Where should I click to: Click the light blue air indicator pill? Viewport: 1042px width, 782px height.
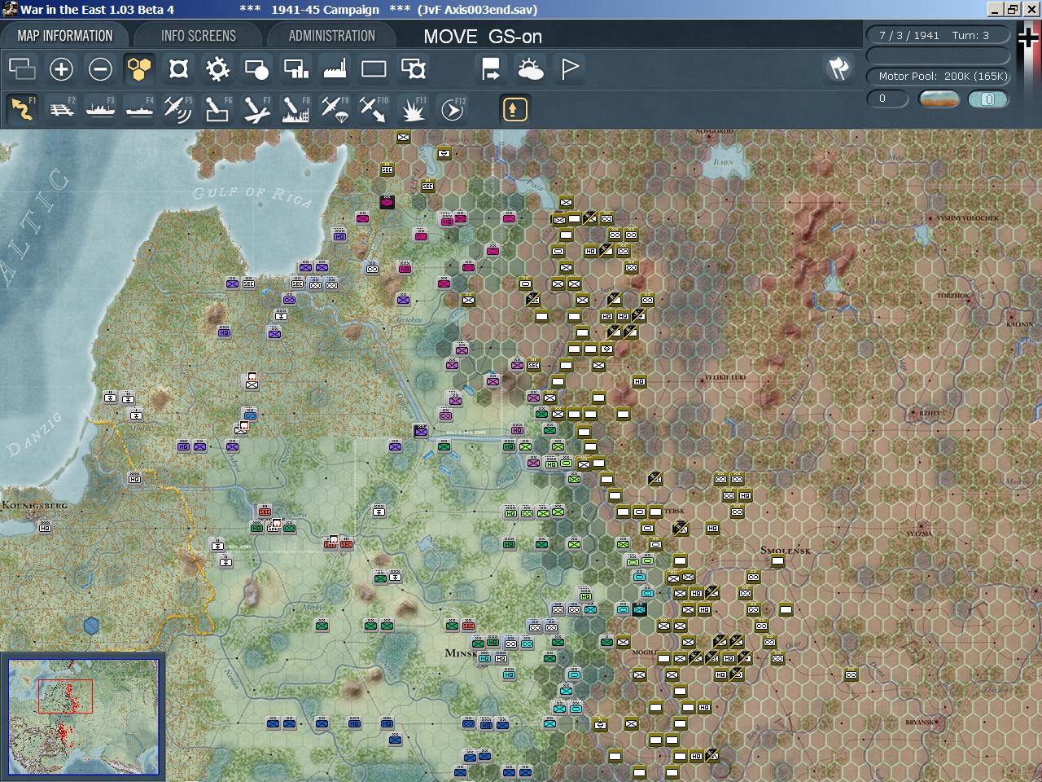point(988,99)
